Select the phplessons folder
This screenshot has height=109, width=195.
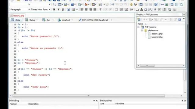tap(153, 30)
